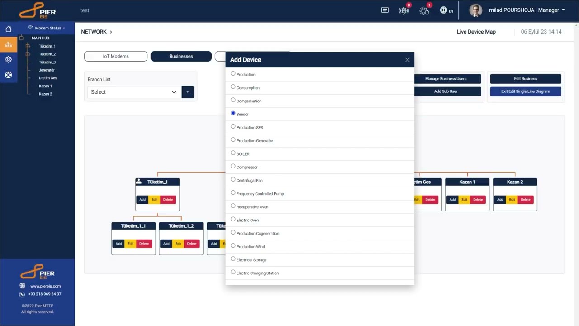Screen dimensions: 579x326
Task: Select the Compensation radio option
Action: tap(233, 100)
